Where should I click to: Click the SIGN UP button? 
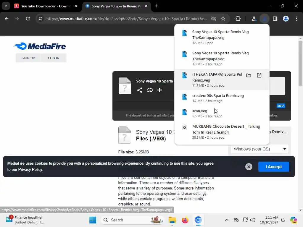28,58
